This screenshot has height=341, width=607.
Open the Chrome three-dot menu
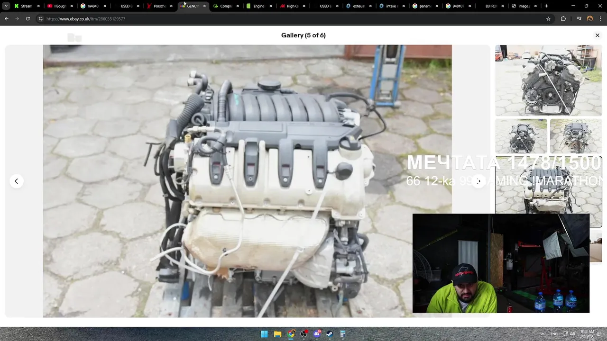601,18
